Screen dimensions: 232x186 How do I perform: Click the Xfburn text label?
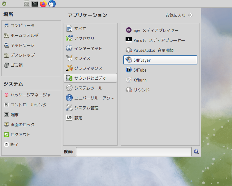[x=140, y=80]
